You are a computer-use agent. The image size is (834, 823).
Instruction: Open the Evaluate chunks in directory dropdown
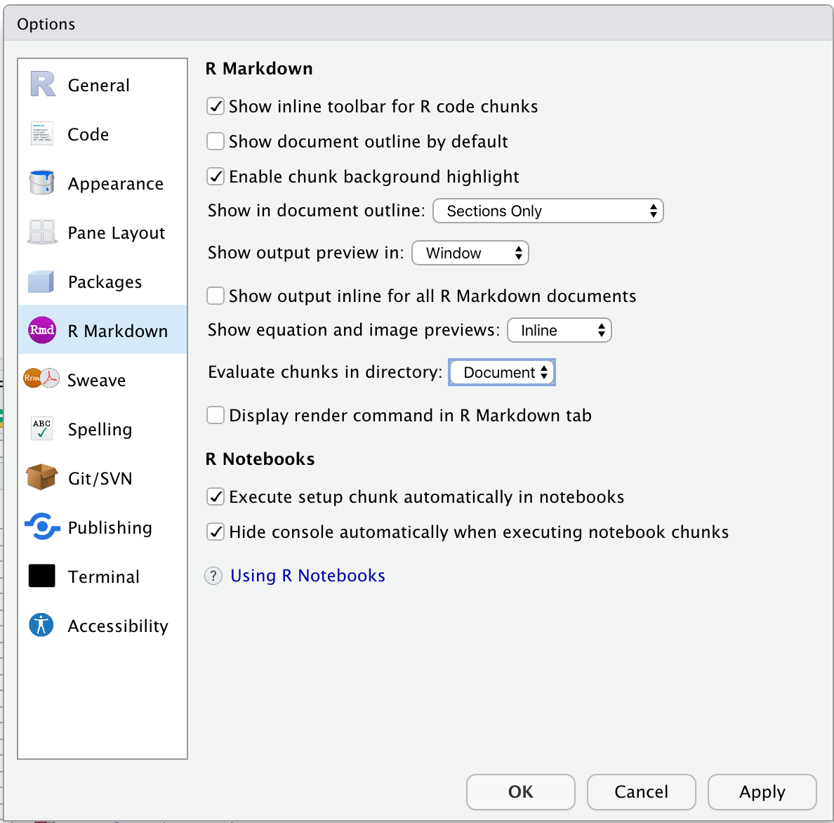point(501,372)
